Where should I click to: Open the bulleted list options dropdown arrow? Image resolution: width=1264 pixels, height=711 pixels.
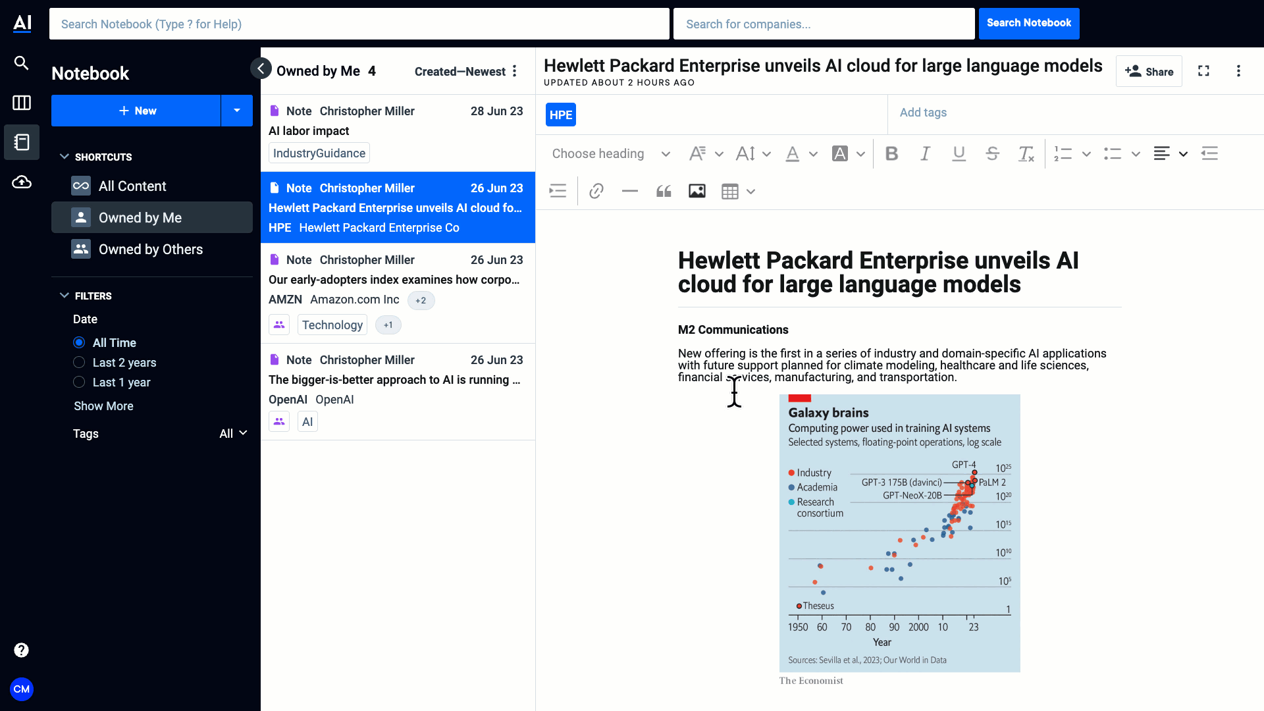click(1136, 153)
